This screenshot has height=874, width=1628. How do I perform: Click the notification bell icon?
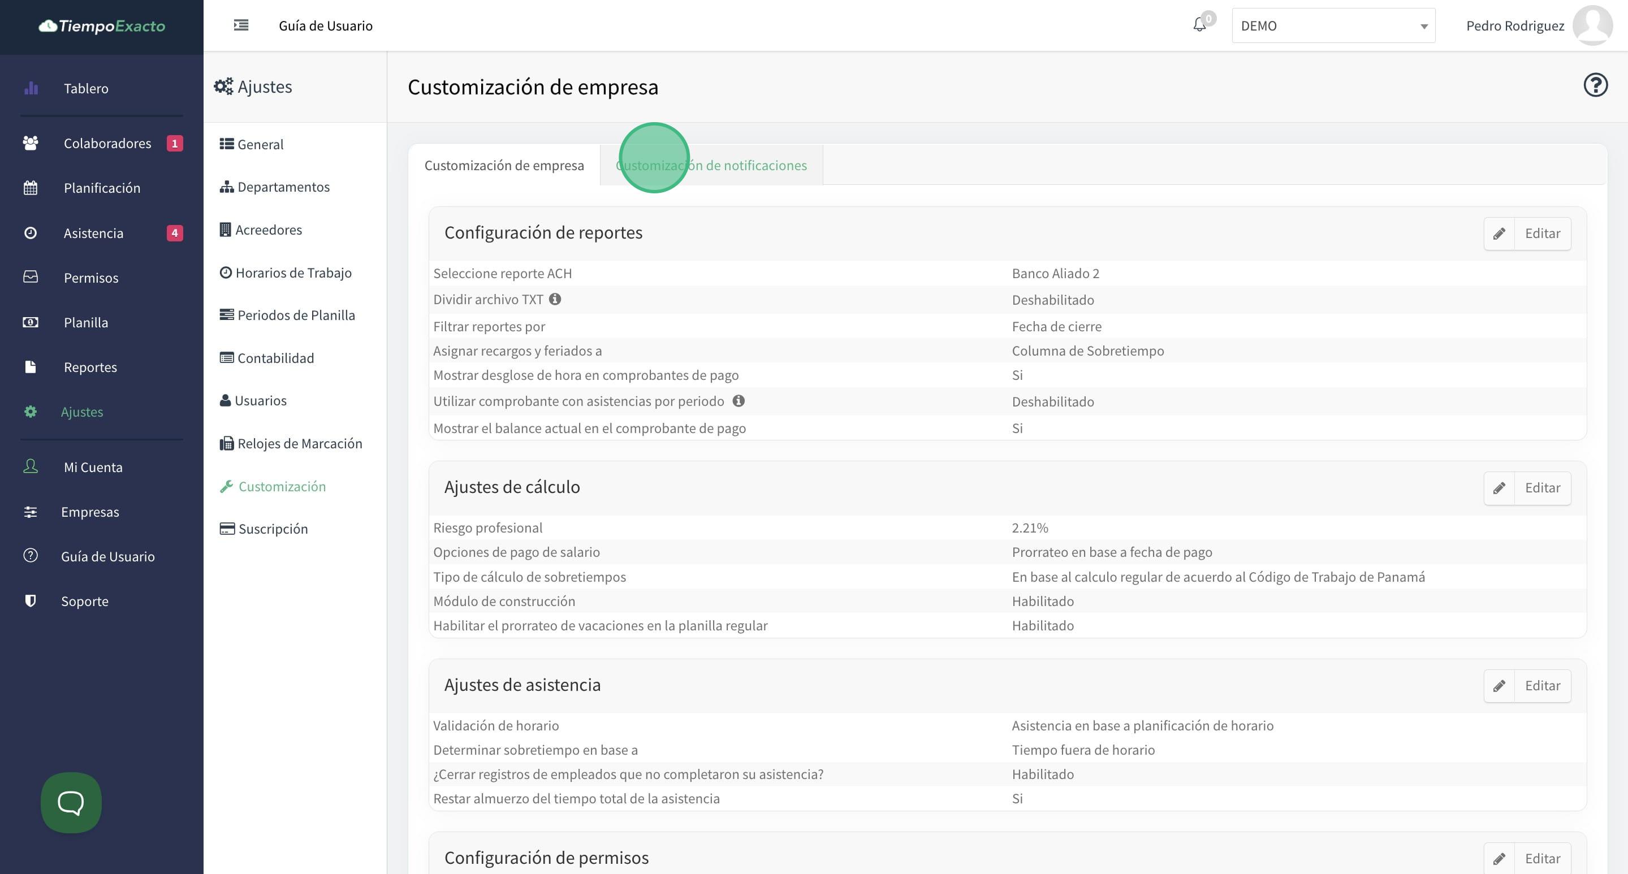pos(1199,25)
